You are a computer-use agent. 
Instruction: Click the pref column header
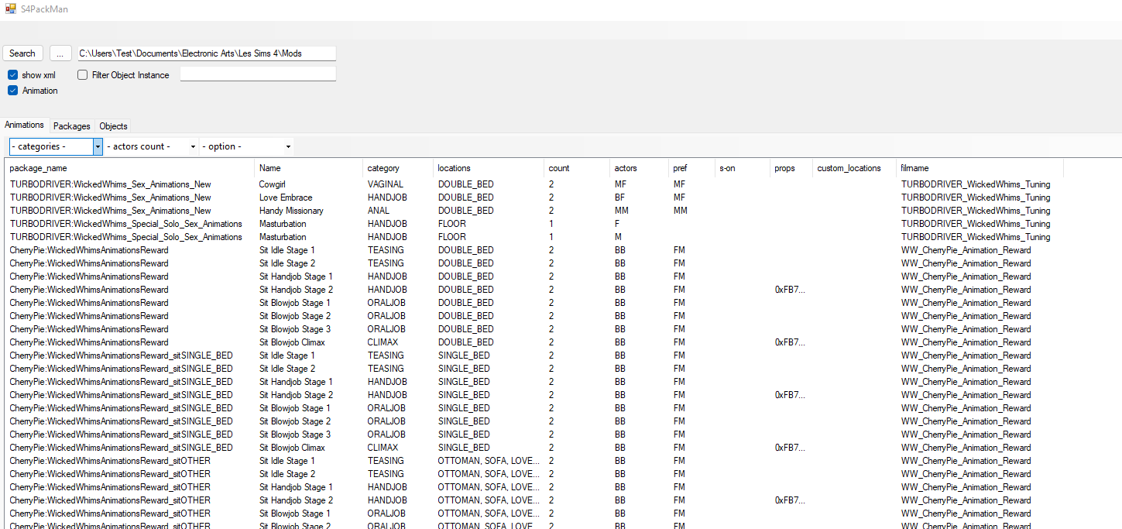(691, 168)
